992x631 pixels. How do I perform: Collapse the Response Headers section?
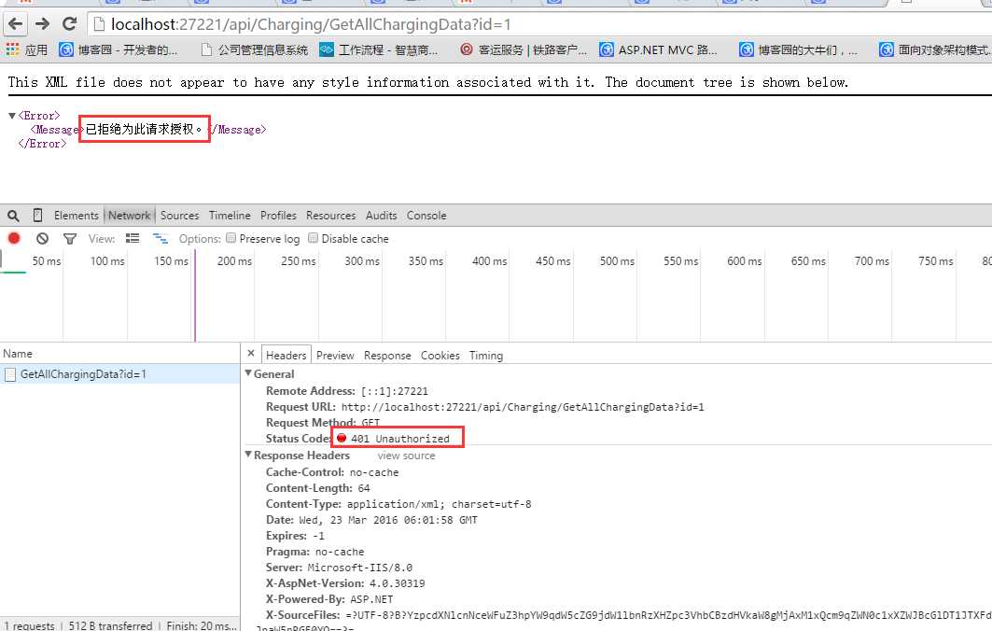(x=248, y=455)
